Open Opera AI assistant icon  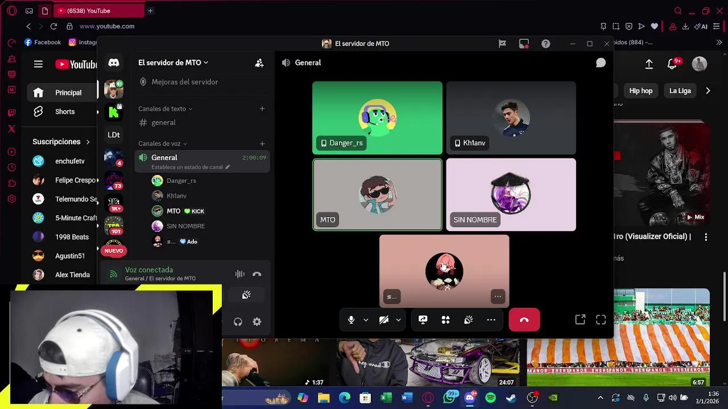[701, 26]
